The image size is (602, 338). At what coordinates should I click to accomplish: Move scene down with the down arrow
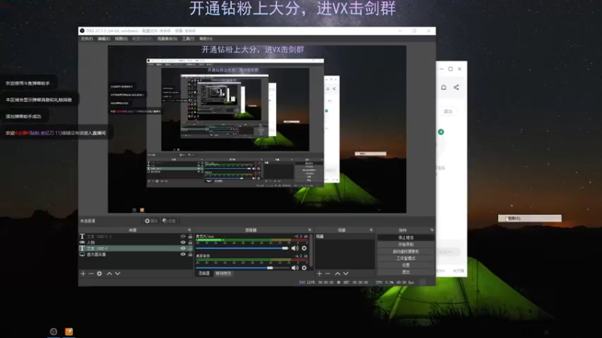pos(346,273)
